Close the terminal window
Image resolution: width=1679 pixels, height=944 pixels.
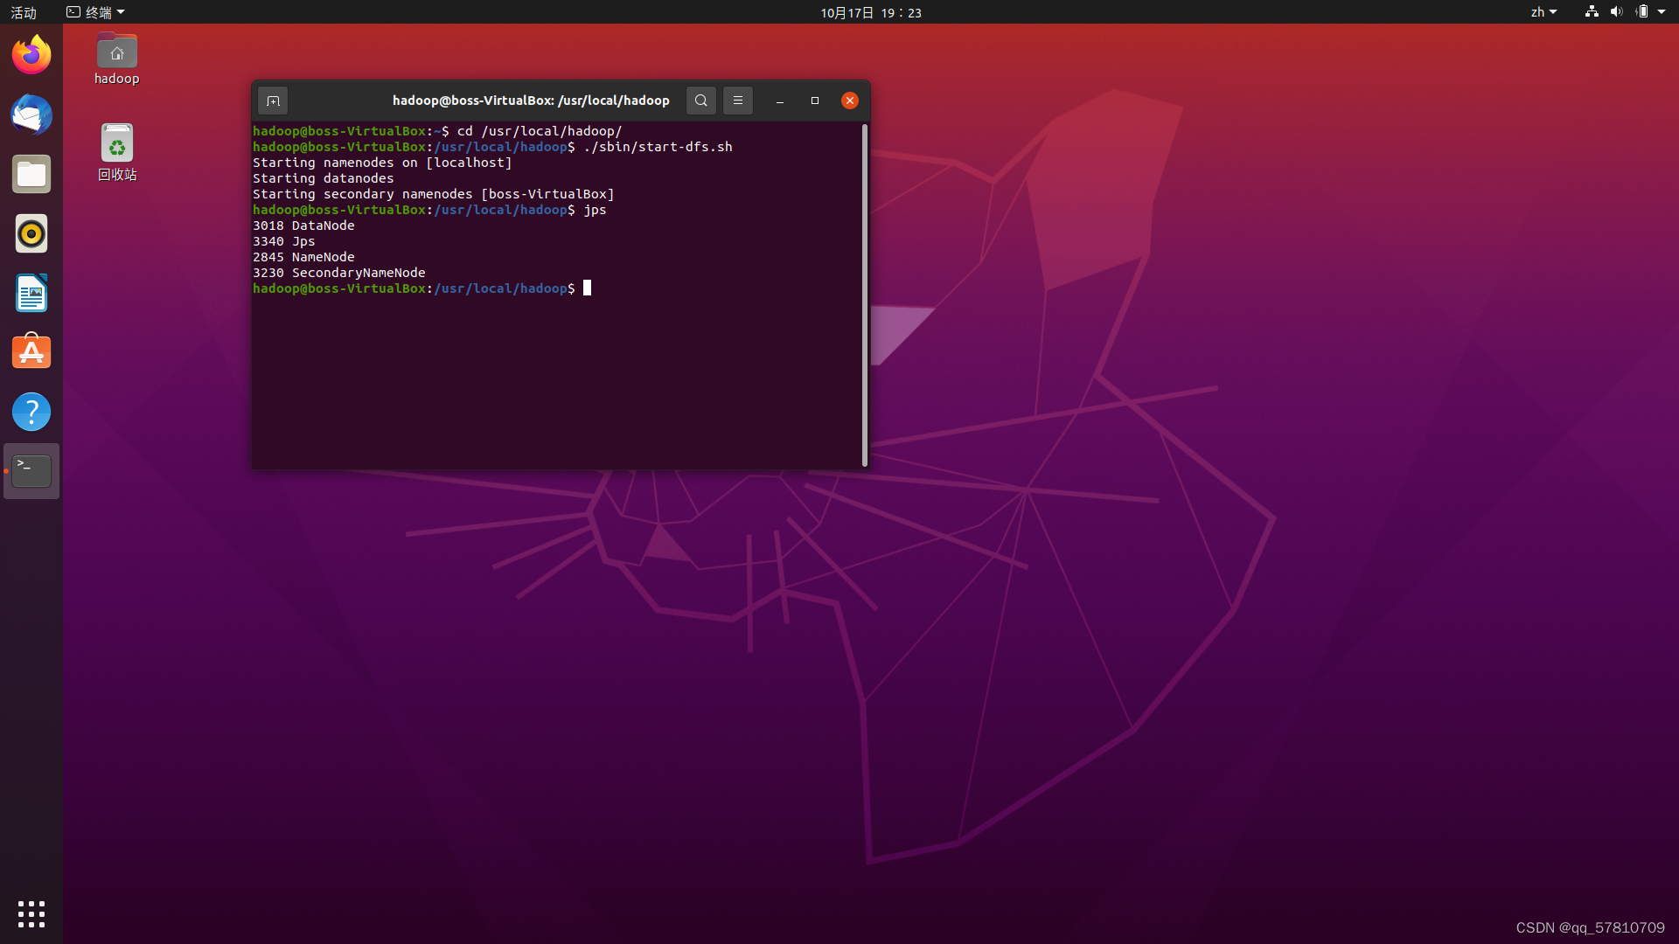(x=850, y=101)
